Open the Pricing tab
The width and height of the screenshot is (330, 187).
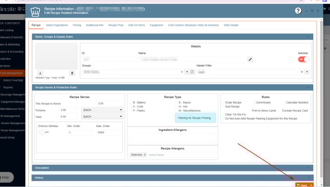click(x=77, y=25)
